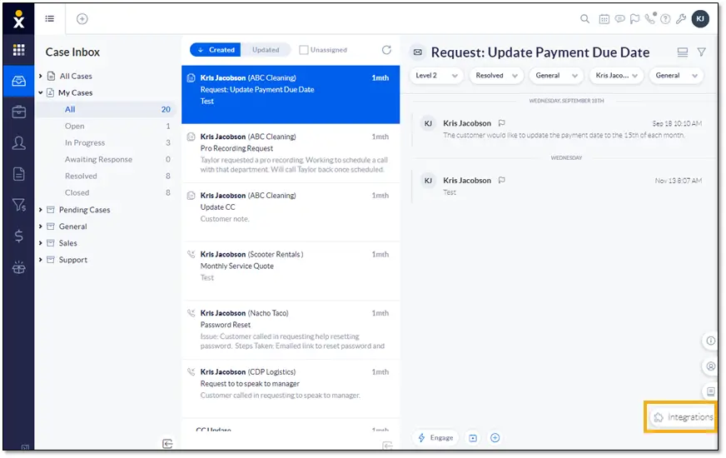This screenshot has height=458, width=726.
Task: Select Awaiting Response in My Cases
Action: (98, 160)
